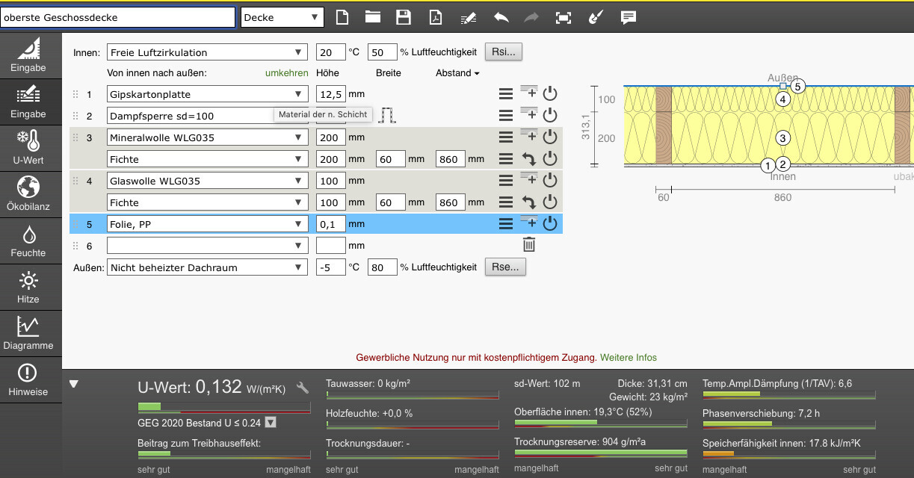Open the Abstand column dropdown
Viewport: 914px width, 478px height.
click(457, 73)
